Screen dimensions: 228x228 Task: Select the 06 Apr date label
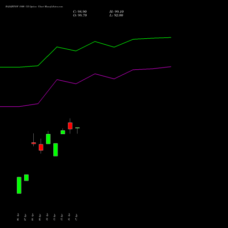point(18,217)
